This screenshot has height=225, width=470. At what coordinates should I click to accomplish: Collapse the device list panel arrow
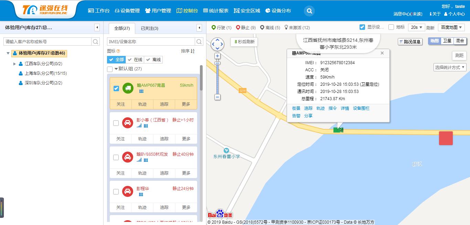pyautogui.click(x=199, y=27)
